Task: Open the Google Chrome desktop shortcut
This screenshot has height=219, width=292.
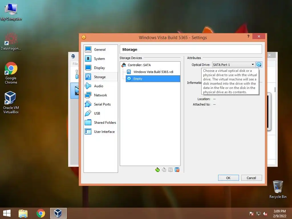Action: [11, 73]
